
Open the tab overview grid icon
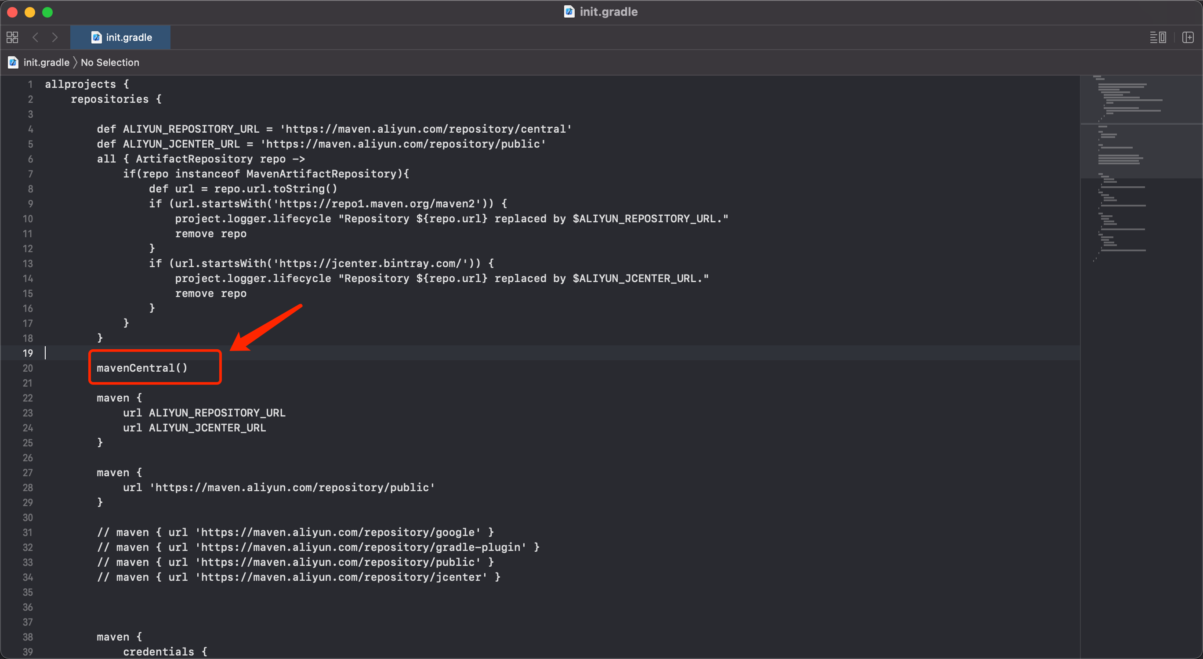click(x=12, y=37)
